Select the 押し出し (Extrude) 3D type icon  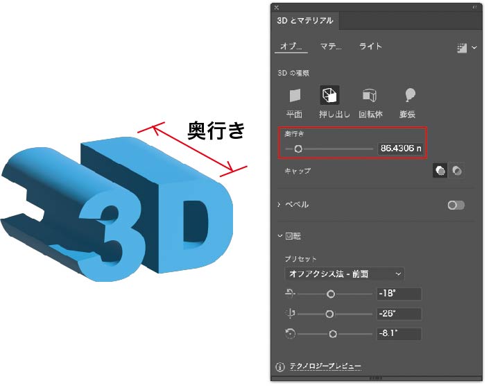(x=329, y=96)
